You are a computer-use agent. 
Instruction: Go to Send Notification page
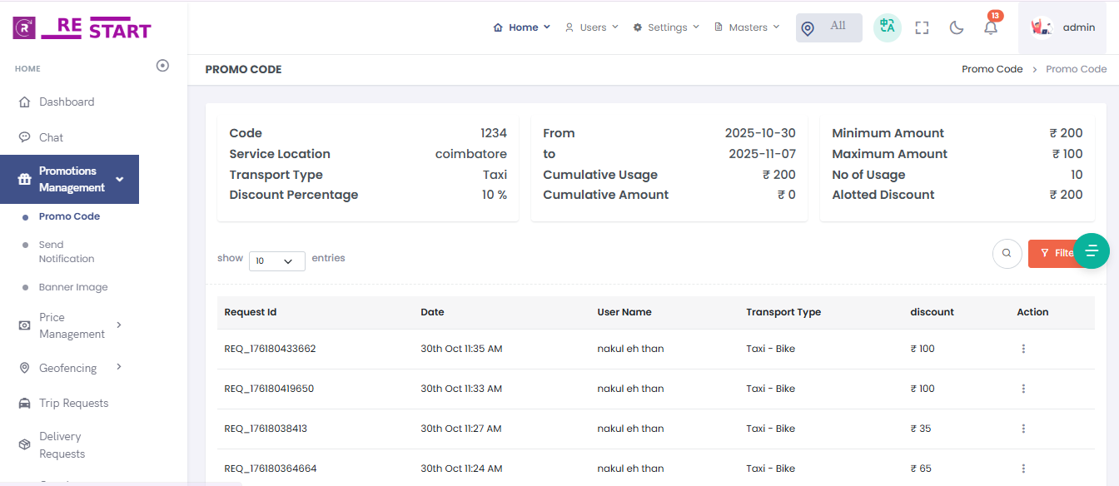(x=66, y=251)
